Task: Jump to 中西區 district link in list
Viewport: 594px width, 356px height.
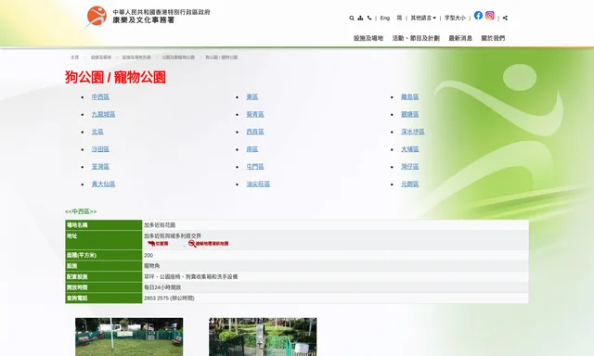Action: 100,96
